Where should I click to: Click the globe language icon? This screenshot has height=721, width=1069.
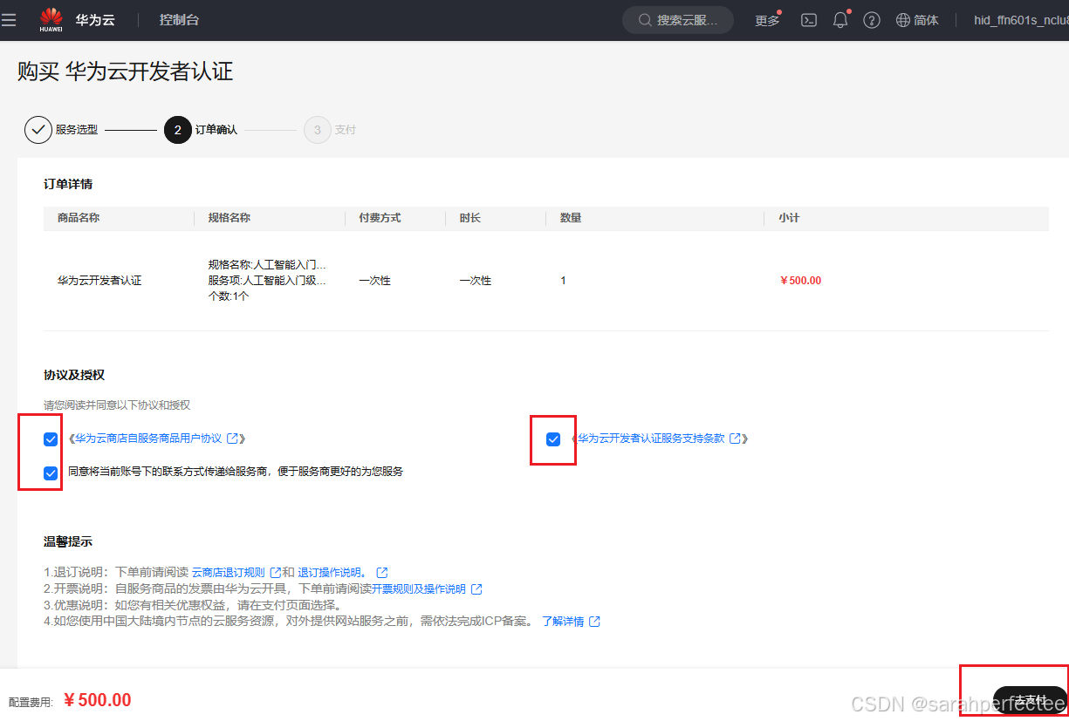coord(903,20)
